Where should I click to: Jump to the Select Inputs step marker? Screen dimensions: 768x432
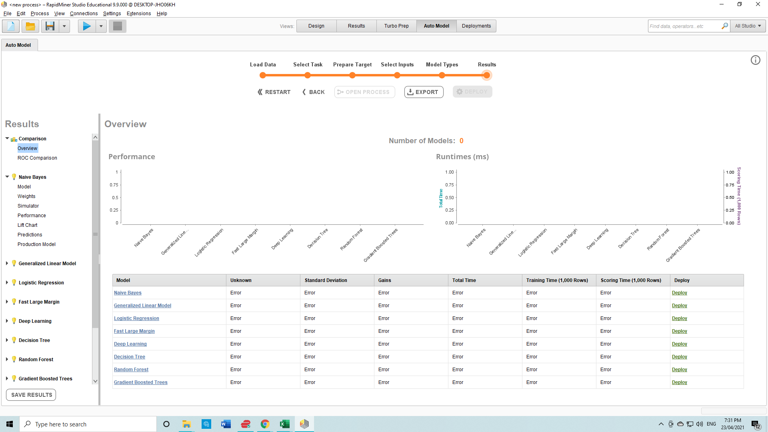(x=397, y=75)
